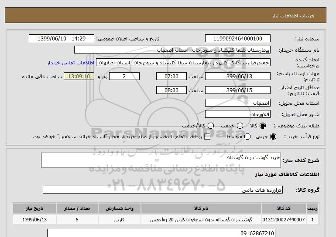Click the announcement date field 1399/06/10 - 14:29
This screenshot has height=237, width=336.
pos(62,38)
